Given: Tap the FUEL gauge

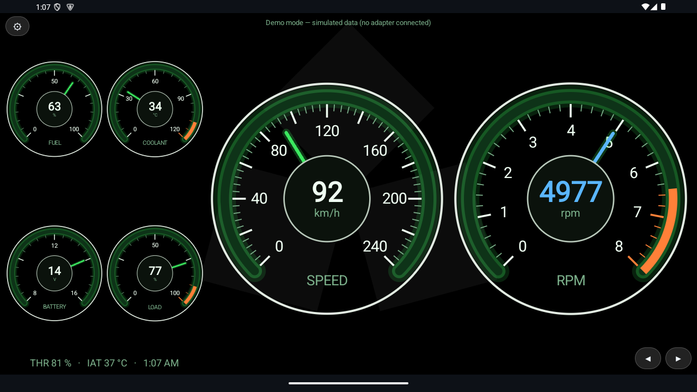Looking at the screenshot, I should coord(54,109).
